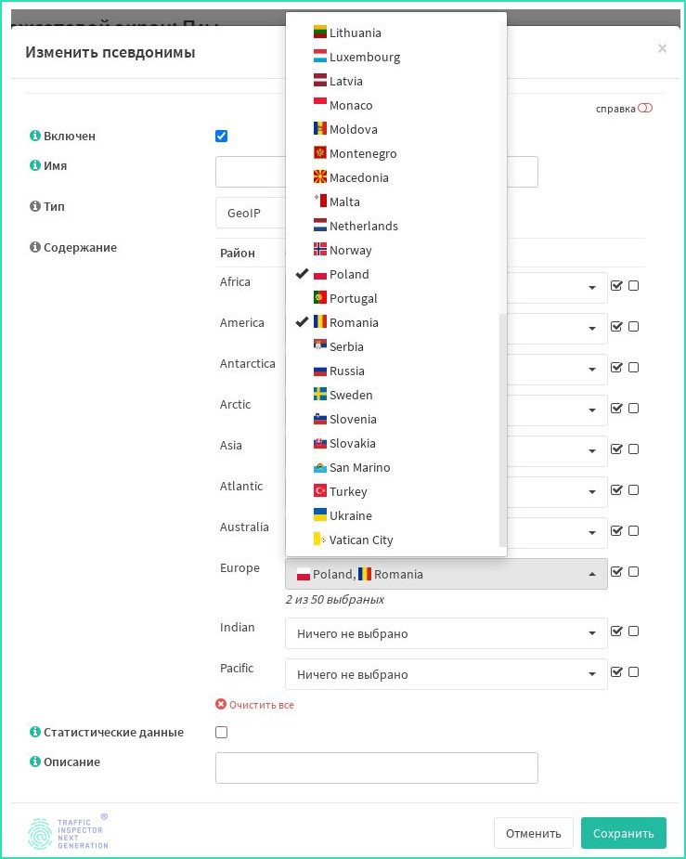Select all countries icon in Atlantic row
The image size is (686, 859).
(616, 489)
